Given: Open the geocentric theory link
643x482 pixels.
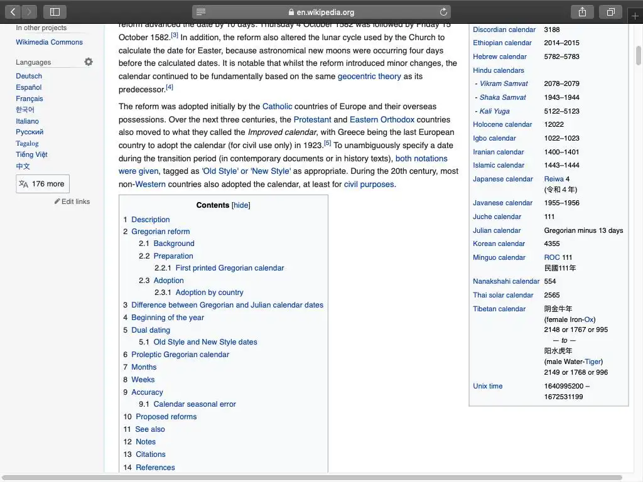Looking at the screenshot, I should (369, 76).
